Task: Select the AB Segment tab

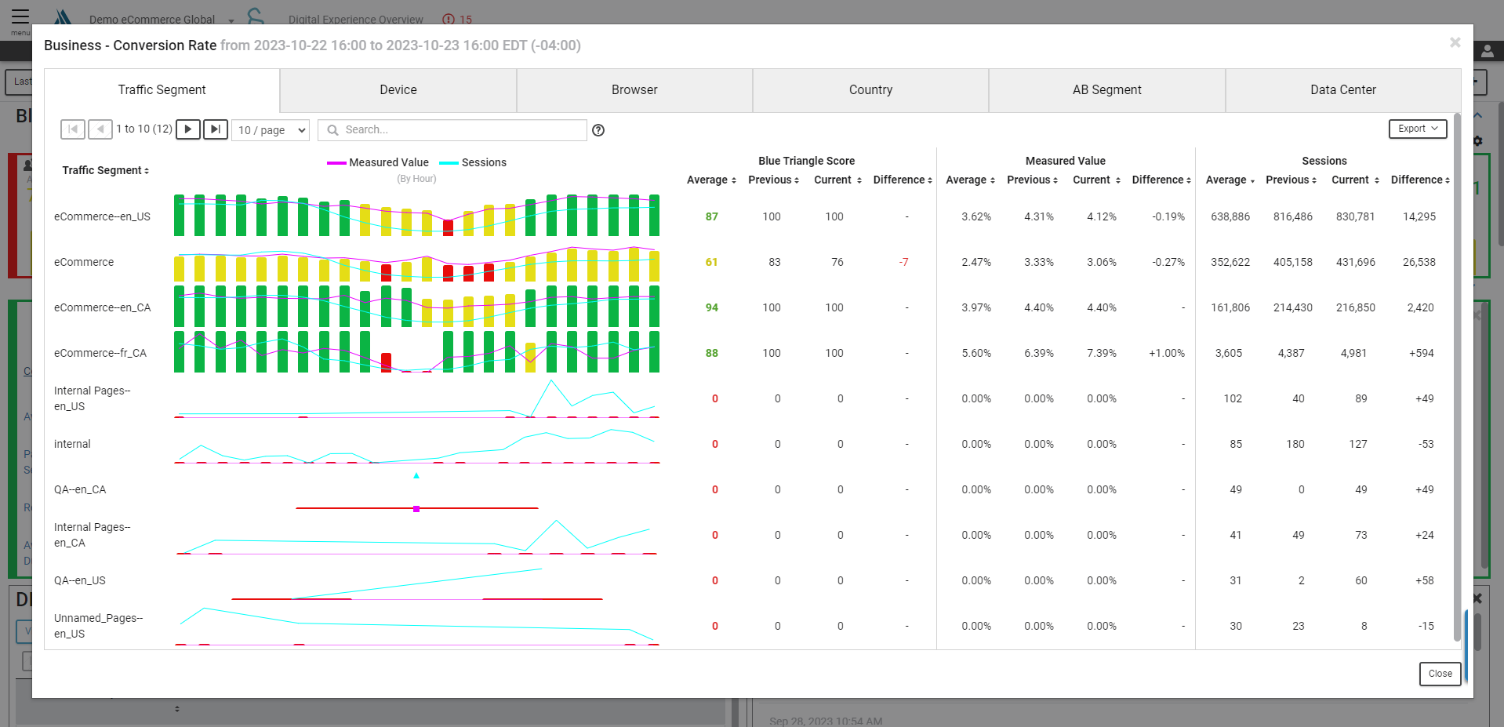Action: pyautogui.click(x=1107, y=90)
